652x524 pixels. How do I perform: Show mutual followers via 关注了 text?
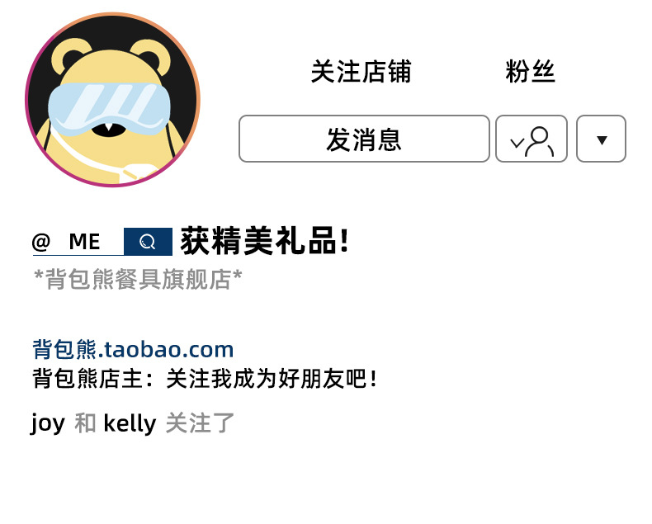(200, 423)
